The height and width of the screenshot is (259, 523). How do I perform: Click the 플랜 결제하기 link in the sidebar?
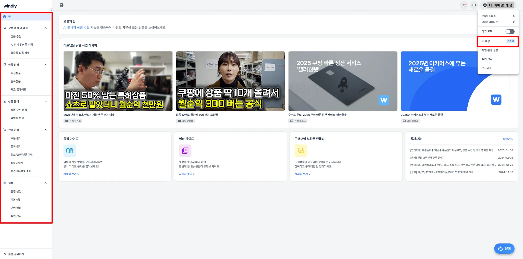click(16, 254)
